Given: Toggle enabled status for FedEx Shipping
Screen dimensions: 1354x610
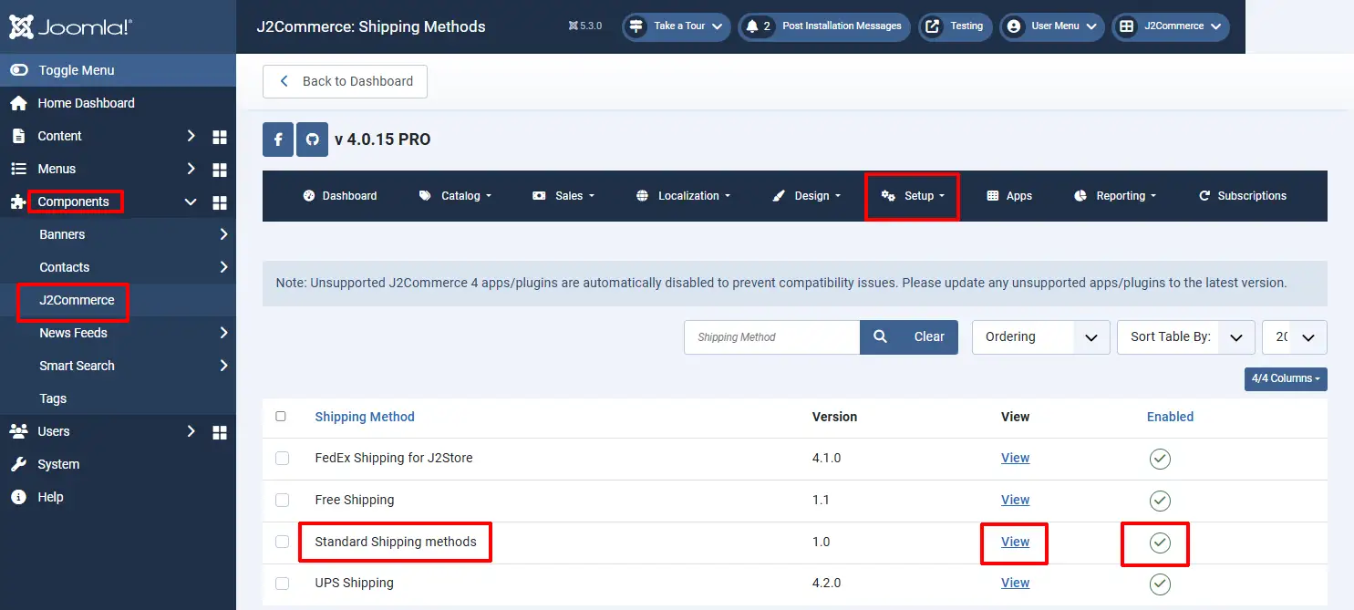Looking at the screenshot, I should click(x=1160, y=459).
